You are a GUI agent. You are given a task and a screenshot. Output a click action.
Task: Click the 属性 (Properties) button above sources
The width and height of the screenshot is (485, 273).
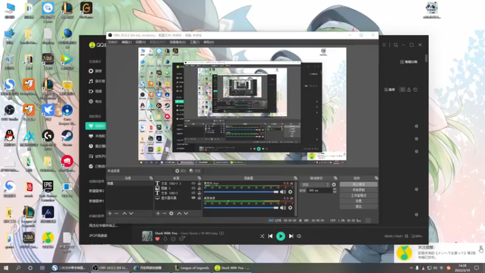180,171
